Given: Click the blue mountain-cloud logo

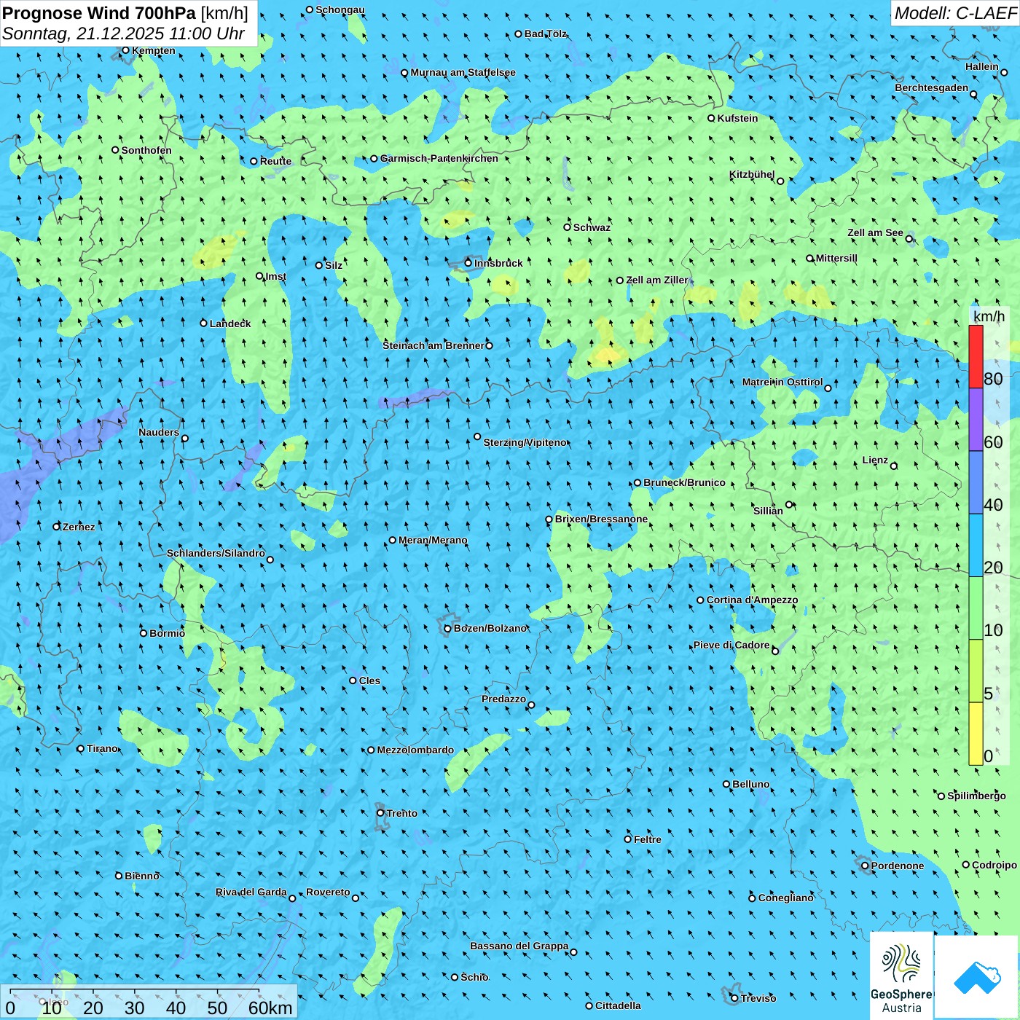Looking at the screenshot, I should 976,977.
